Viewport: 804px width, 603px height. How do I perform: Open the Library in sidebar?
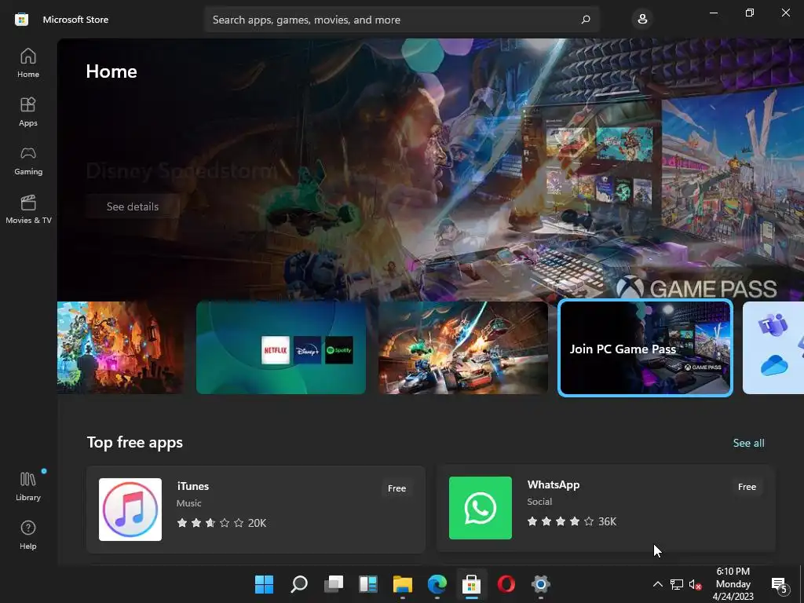click(28, 486)
